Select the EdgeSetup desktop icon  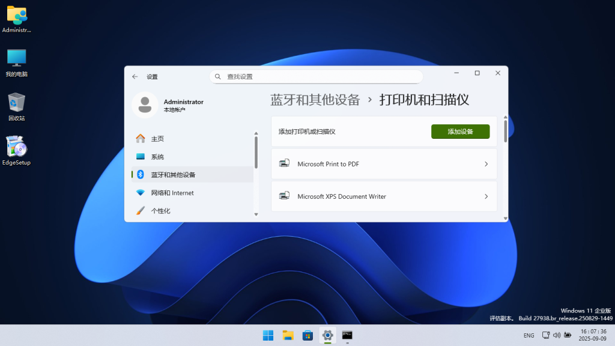(x=16, y=151)
